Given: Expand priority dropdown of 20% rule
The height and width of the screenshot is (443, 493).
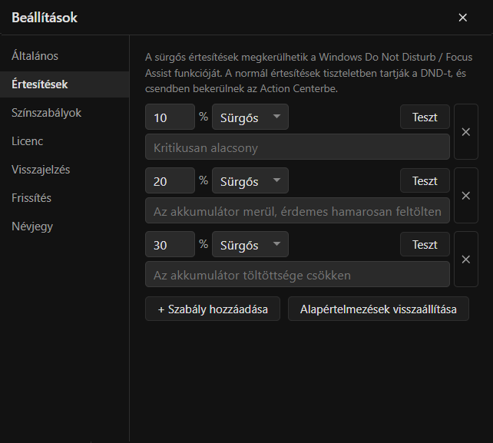Looking at the screenshot, I should click(x=250, y=180).
